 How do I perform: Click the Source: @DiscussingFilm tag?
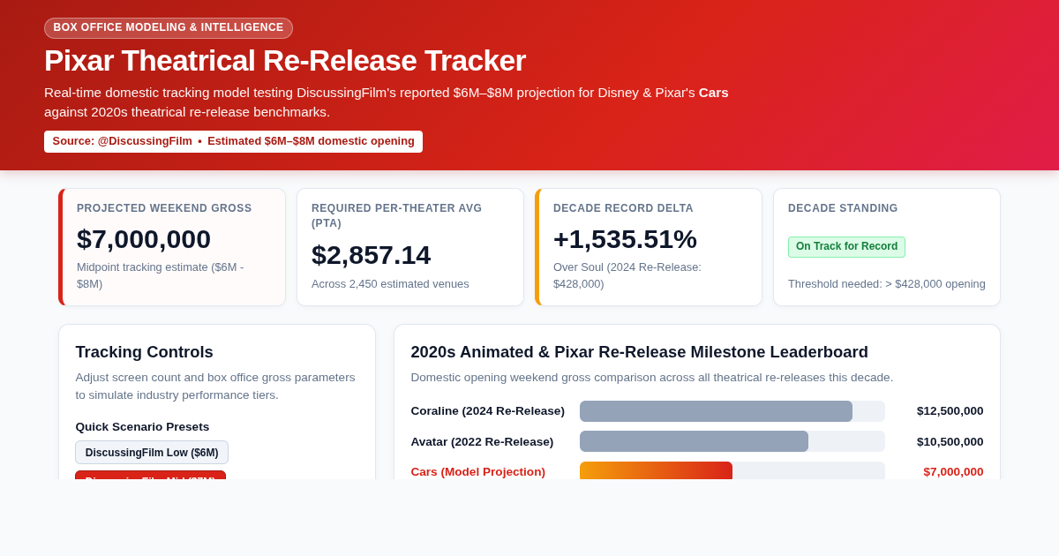(233, 141)
